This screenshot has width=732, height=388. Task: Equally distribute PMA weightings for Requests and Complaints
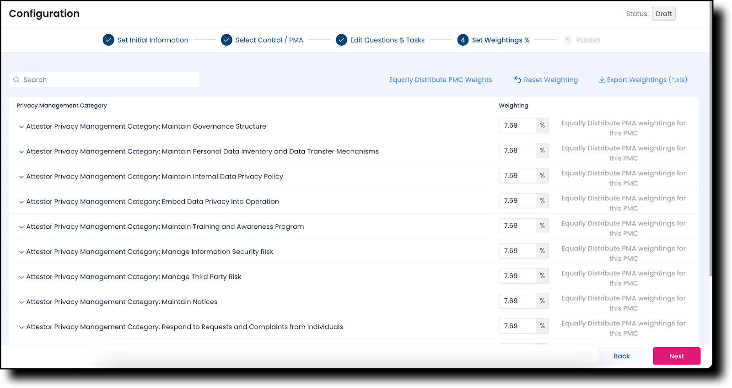coord(624,329)
